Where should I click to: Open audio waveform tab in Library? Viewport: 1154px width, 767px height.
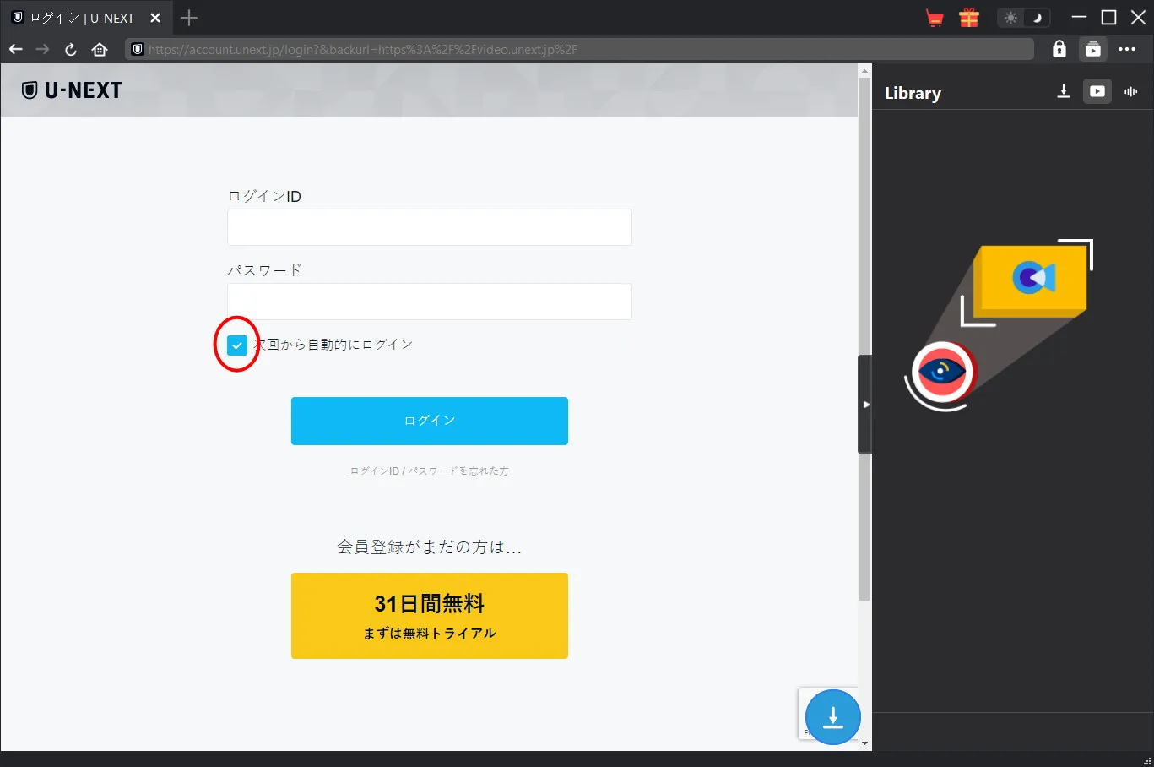pos(1130,91)
